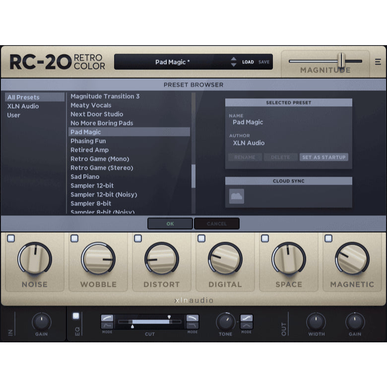The height and width of the screenshot is (387, 387).
Task: Click LOAD in the preset bar
Action: (x=248, y=62)
